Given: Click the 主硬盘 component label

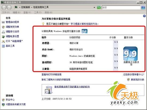Looking at the screenshot, I should coord(46,69).
